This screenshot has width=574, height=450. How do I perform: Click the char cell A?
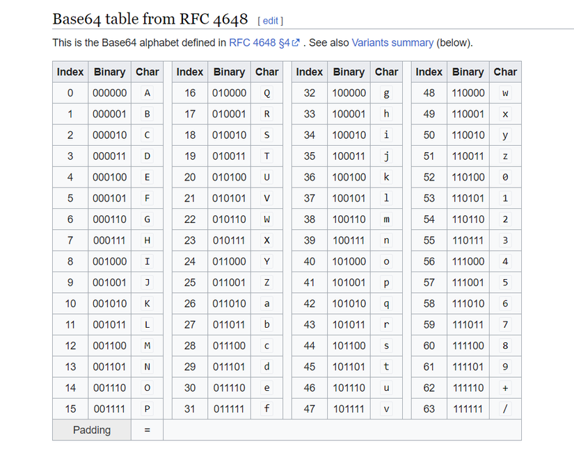coord(148,93)
